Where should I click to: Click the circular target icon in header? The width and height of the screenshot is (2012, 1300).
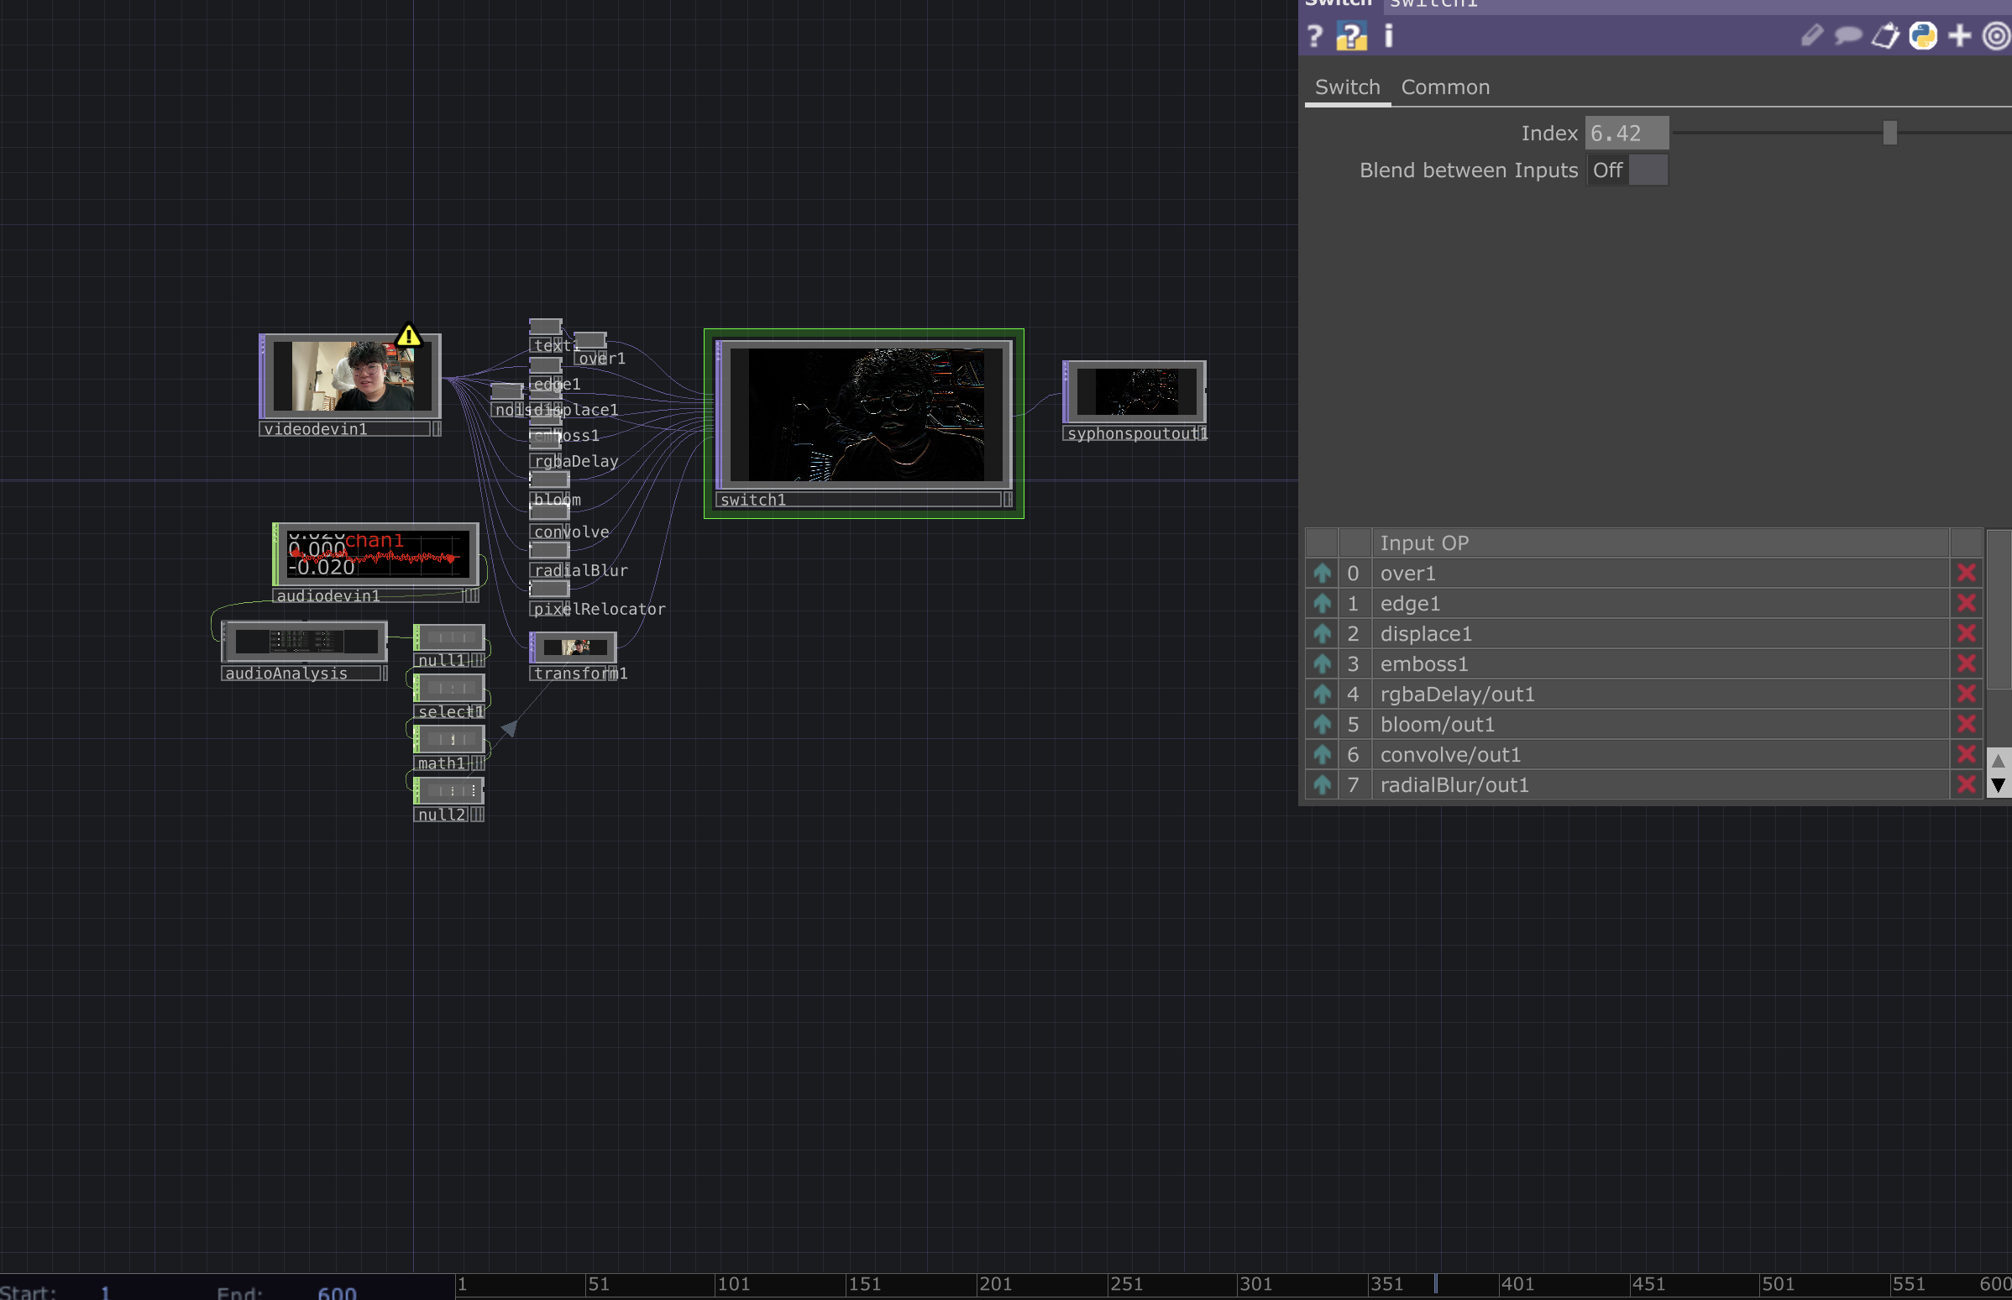tap(1996, 36)
